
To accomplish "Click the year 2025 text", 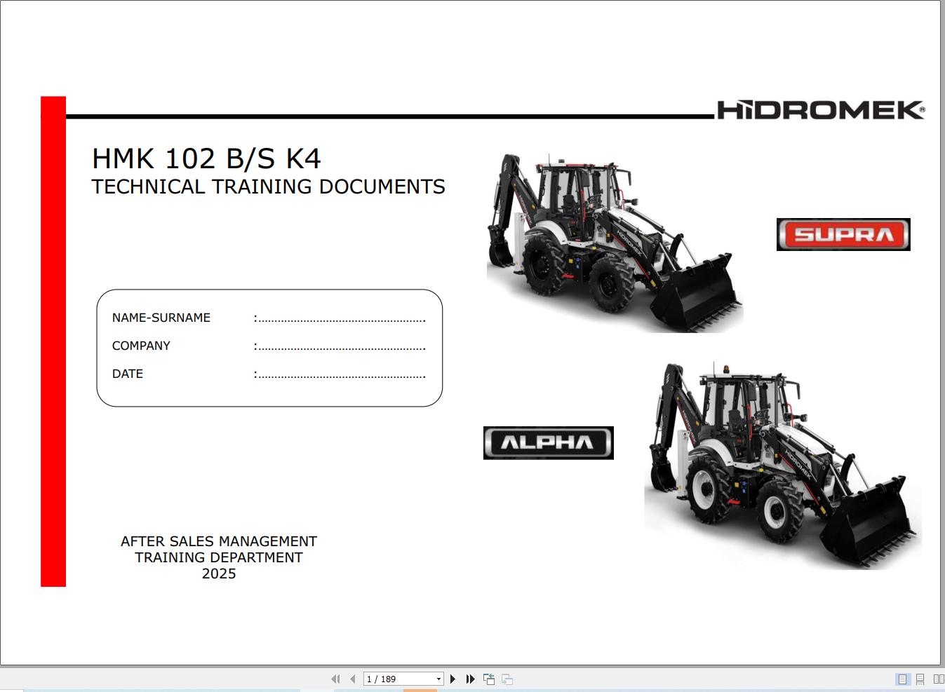I will pos(219,574).
